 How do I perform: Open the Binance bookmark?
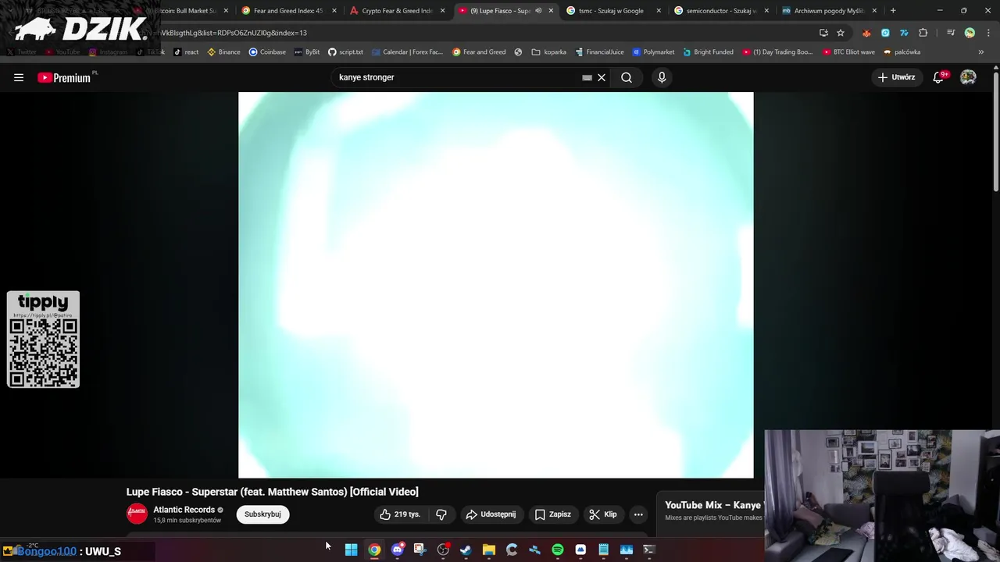point(223,52)
